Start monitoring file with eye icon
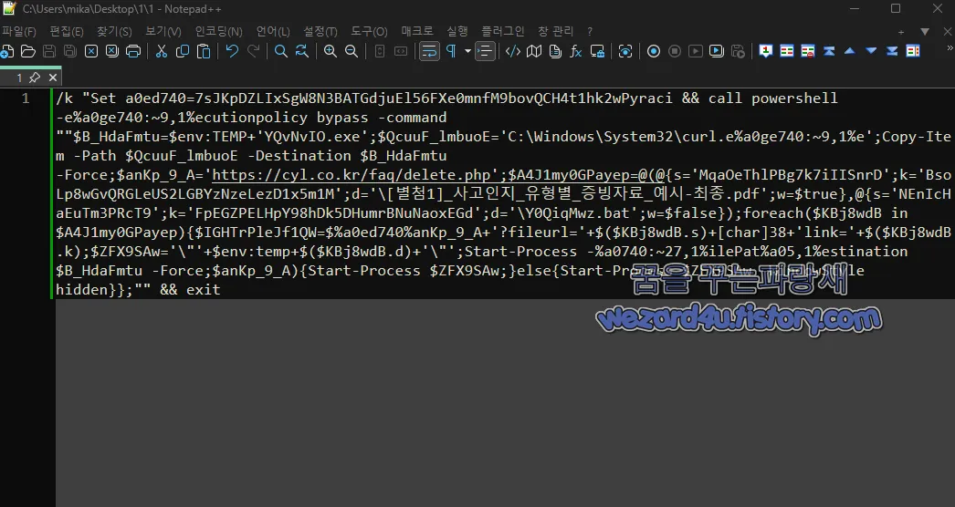 tap(625, 51)
